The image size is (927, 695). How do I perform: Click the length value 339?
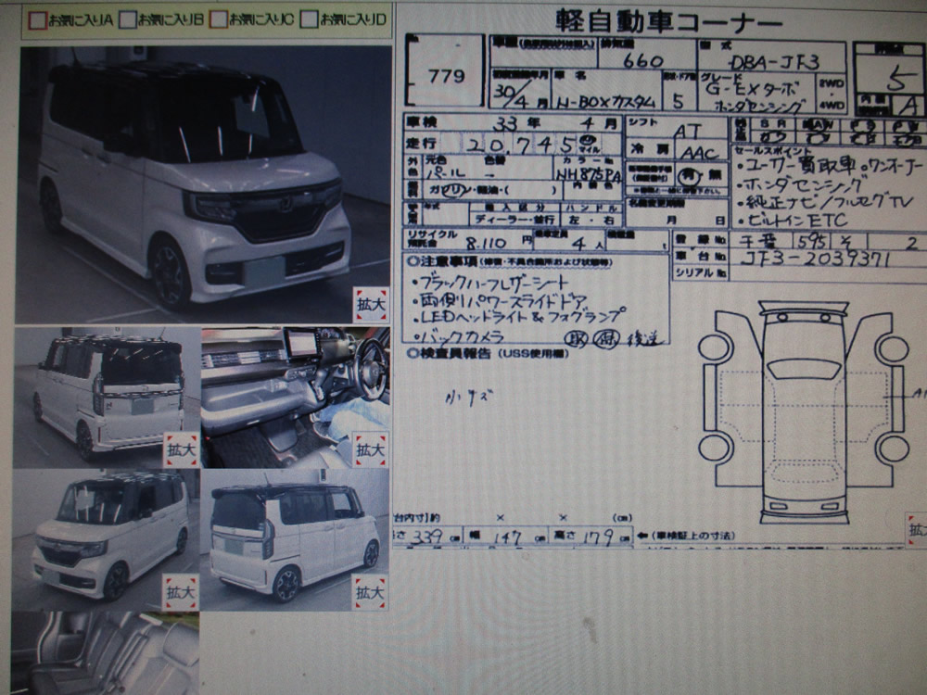click(x=426, y=537)
